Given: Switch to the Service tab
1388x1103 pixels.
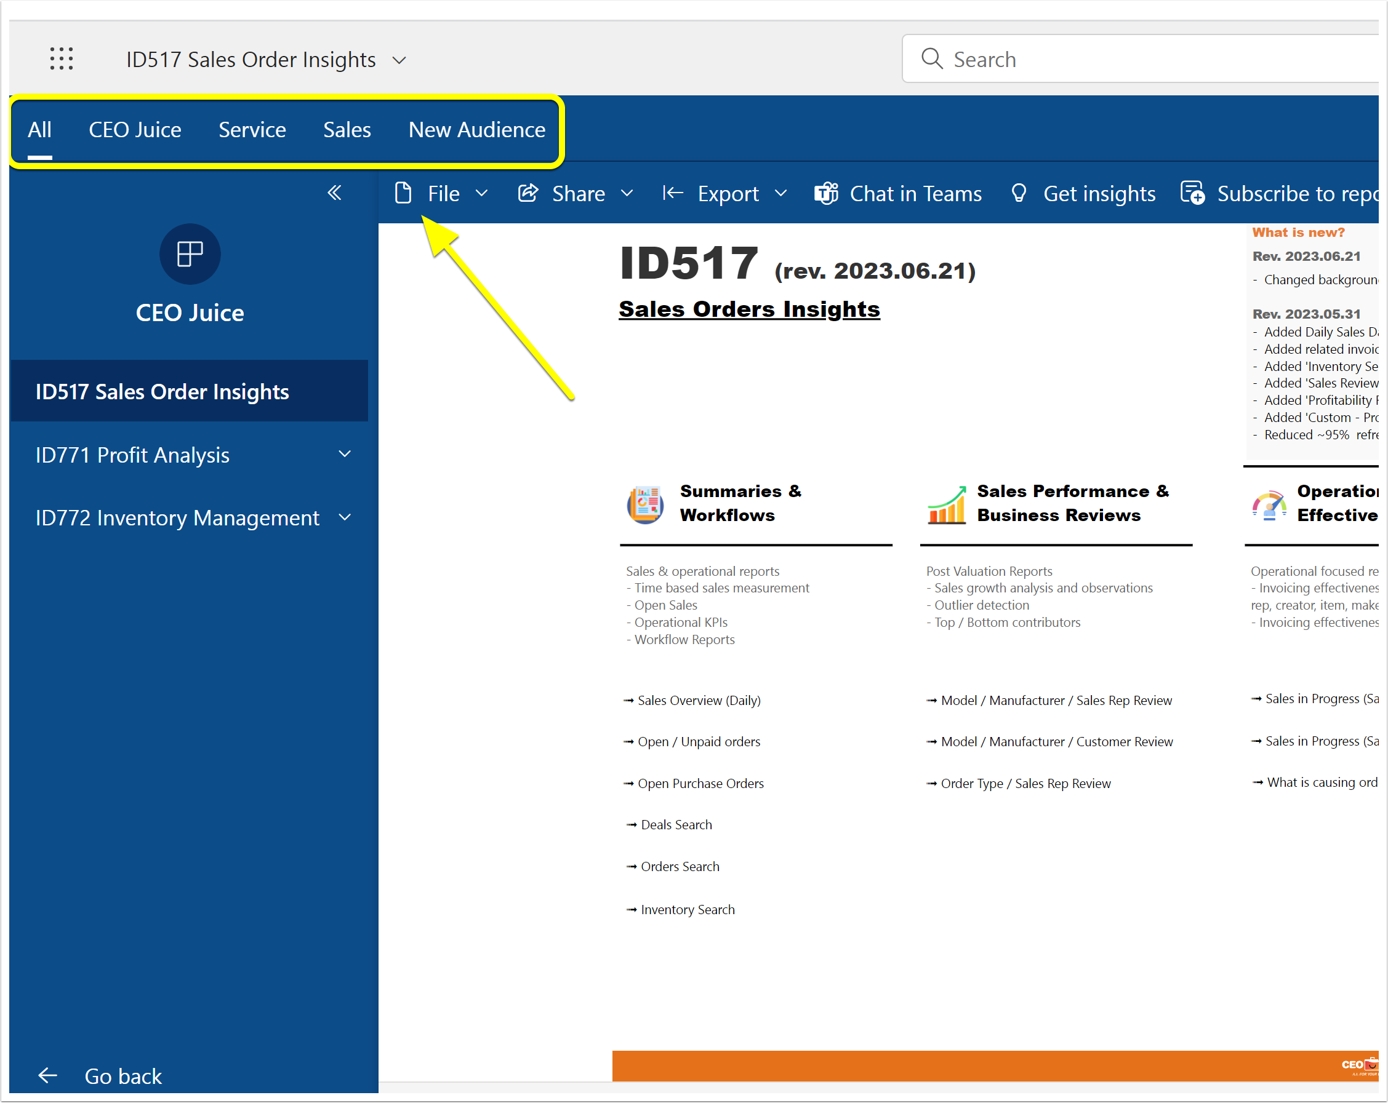Looking at the screenshot, I should click(x=252, y=129).
